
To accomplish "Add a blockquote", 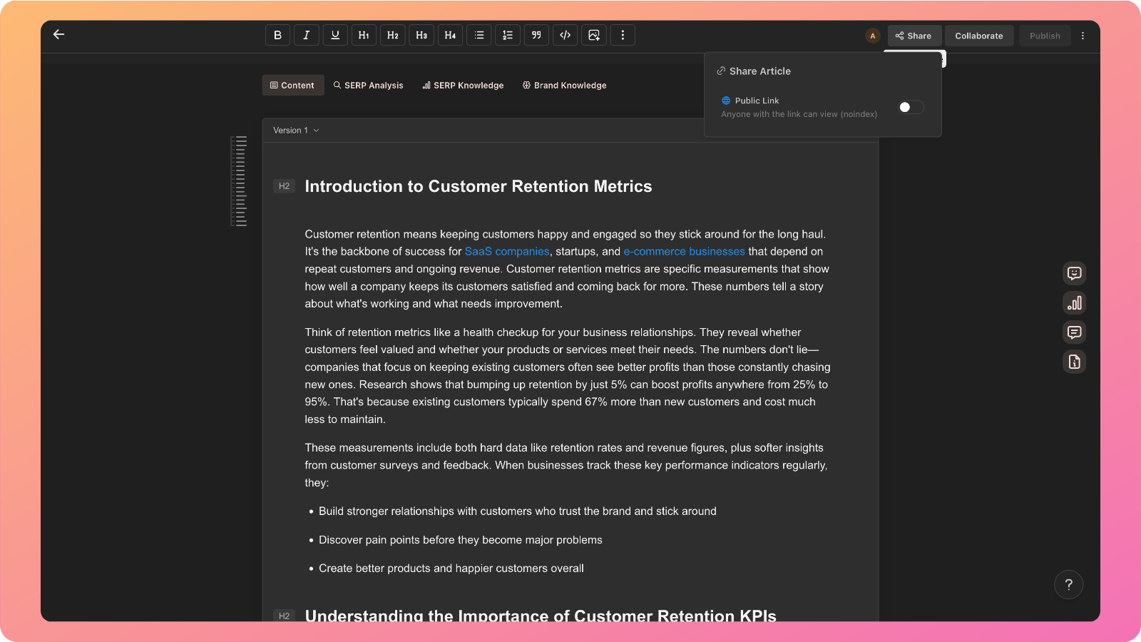I will [536, 35].
